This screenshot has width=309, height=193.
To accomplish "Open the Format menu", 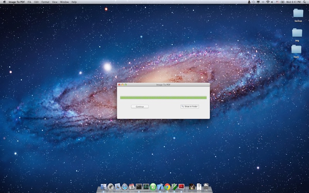I will point(45,2).
